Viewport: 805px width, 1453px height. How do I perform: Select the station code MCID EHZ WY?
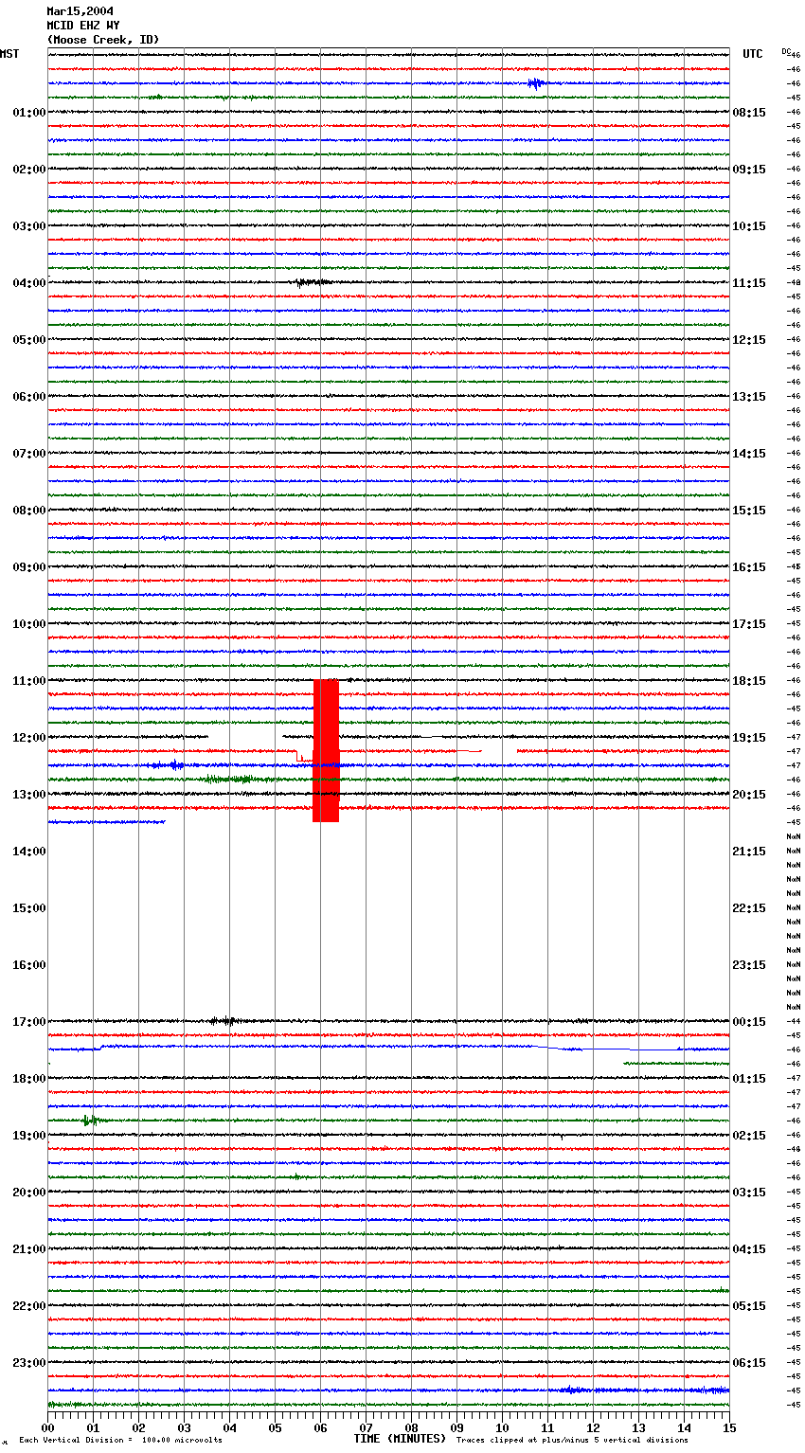point(83,26)
